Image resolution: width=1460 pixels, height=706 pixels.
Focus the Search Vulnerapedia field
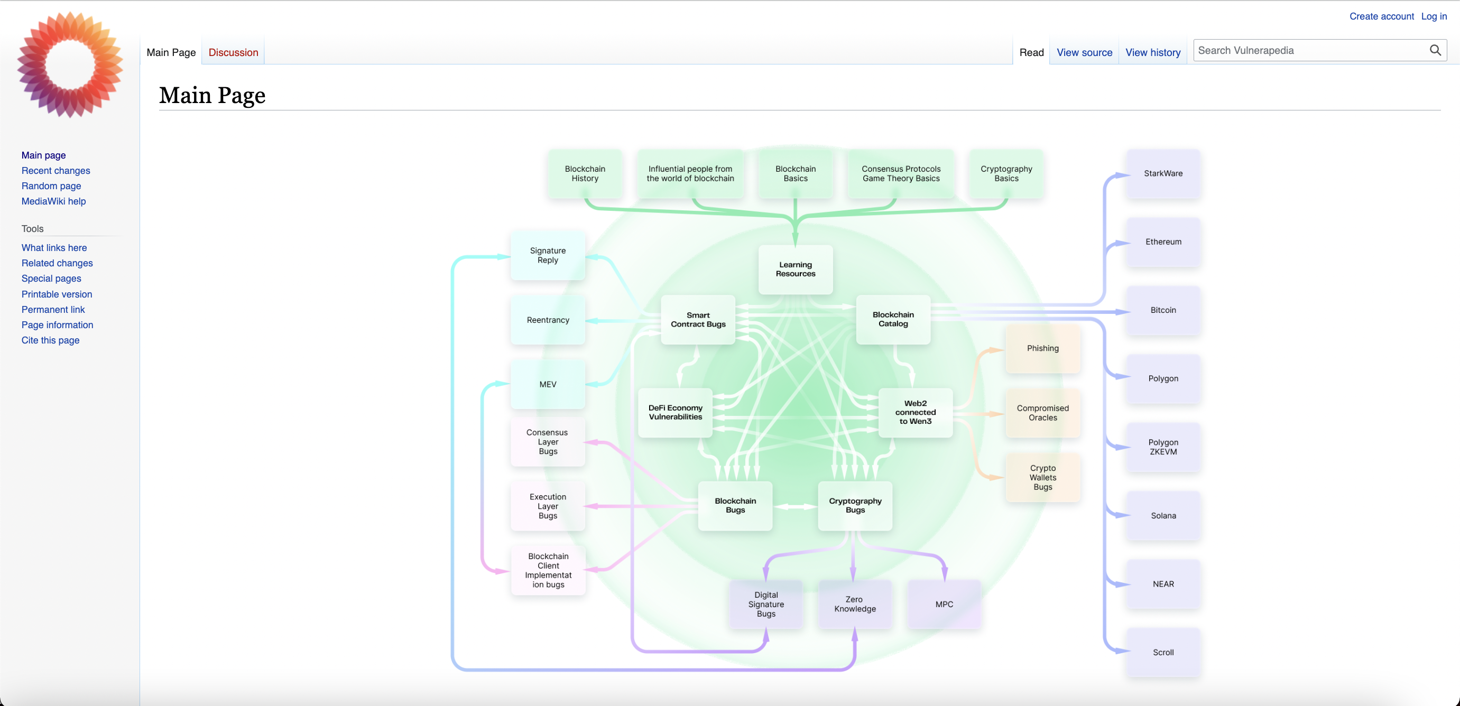1309,50
